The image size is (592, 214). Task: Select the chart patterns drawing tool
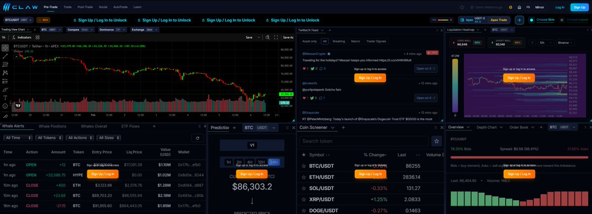coord(5,73)
